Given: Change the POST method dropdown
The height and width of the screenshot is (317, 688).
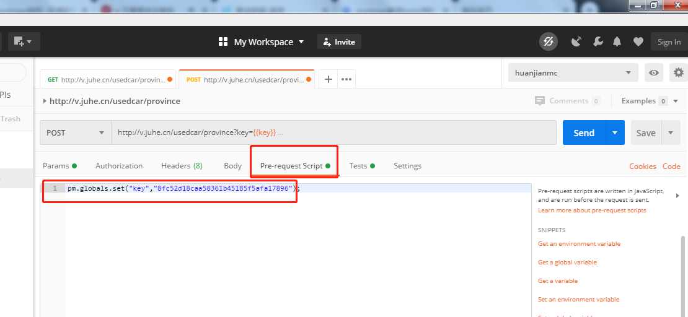Looking at the screenshot, I should (76, 132).
